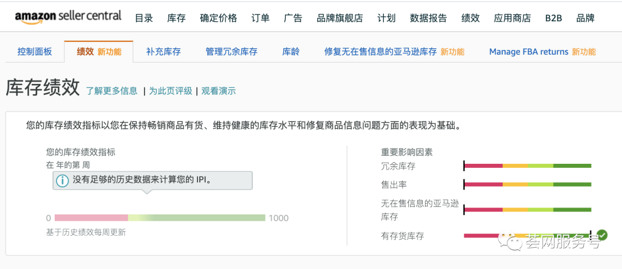The width and height of the screenshot is (622, 269).
Task: Open the 修复无在售信息的亚马逊库存 tab
Action: tap(395, 52)
